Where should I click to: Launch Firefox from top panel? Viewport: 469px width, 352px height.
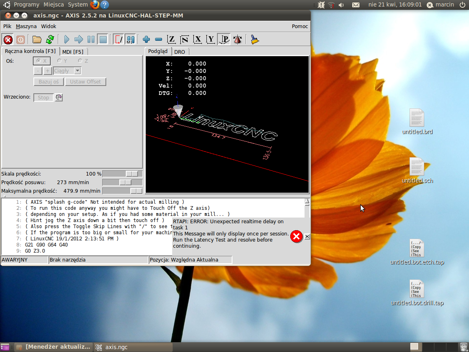[95, 4]
